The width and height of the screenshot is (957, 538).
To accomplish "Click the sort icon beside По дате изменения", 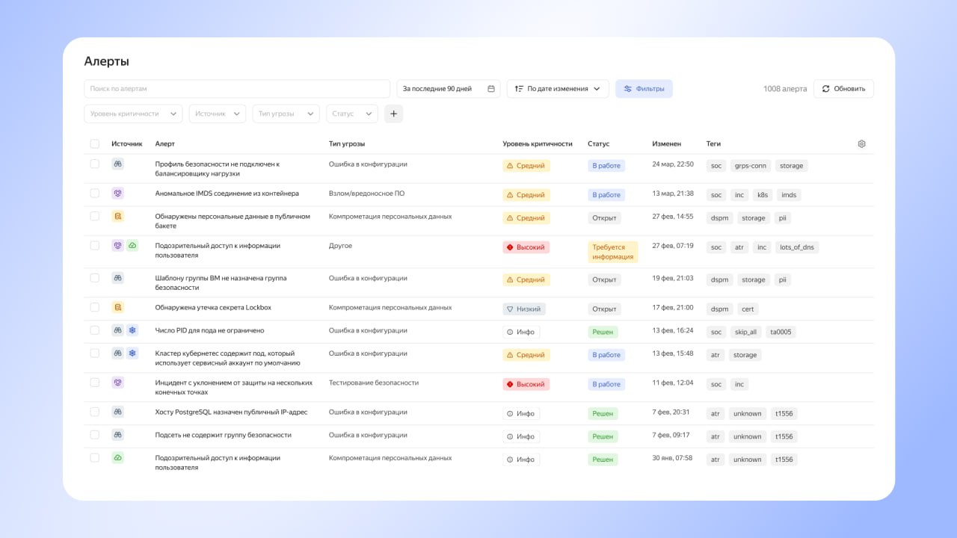I will 519,89.
